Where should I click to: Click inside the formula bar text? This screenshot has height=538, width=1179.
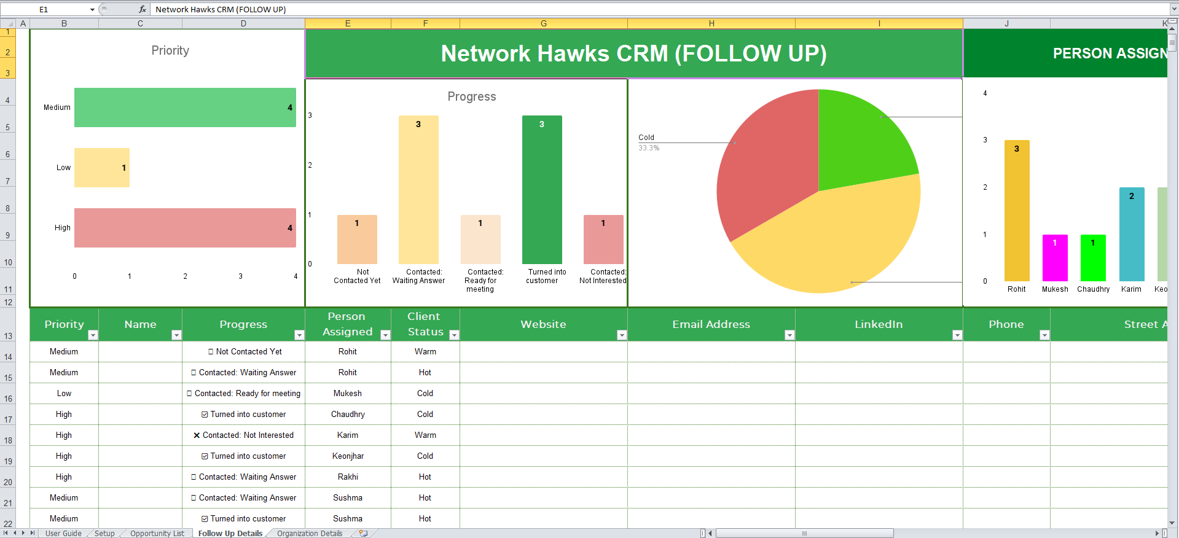point(221,9)
